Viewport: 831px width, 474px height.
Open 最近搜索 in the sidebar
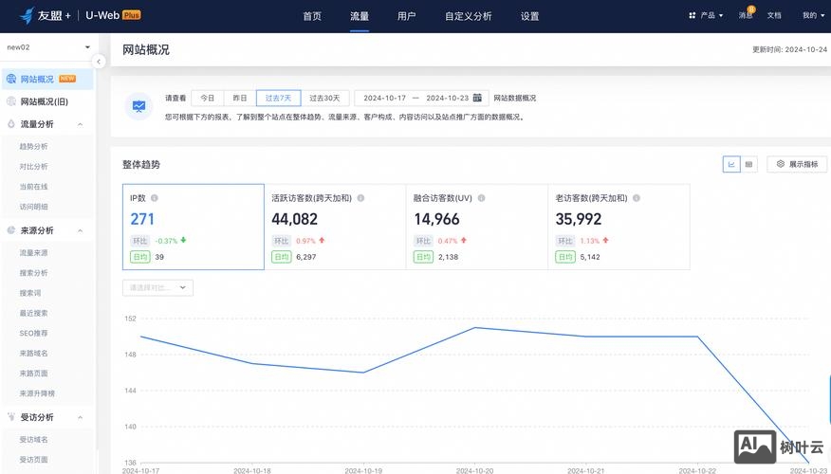click(x=33, y=313)
